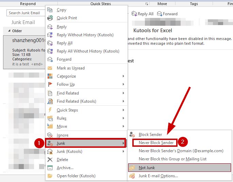Click the Follow Up red flag icon
This screenshot has width=233, height=182.
[50, 84]
